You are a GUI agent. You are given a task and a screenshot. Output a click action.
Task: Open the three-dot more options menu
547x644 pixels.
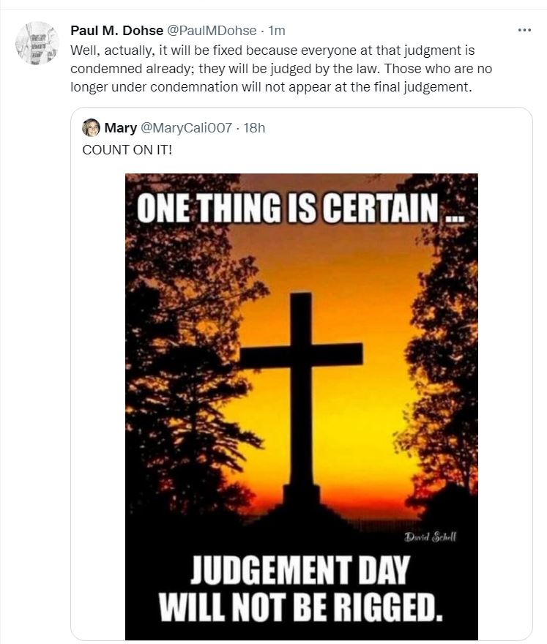pos(524,31)
